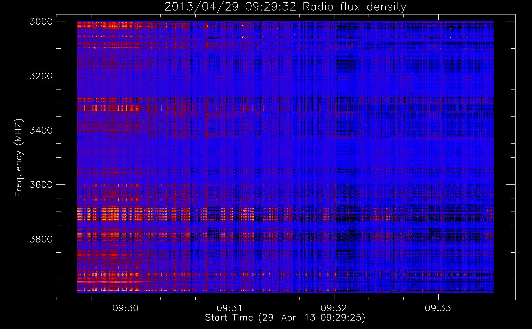532x329 pixels.
Task: Click the 09:30 time axis label
Action: pyautogui.click(x=126, y=308)
